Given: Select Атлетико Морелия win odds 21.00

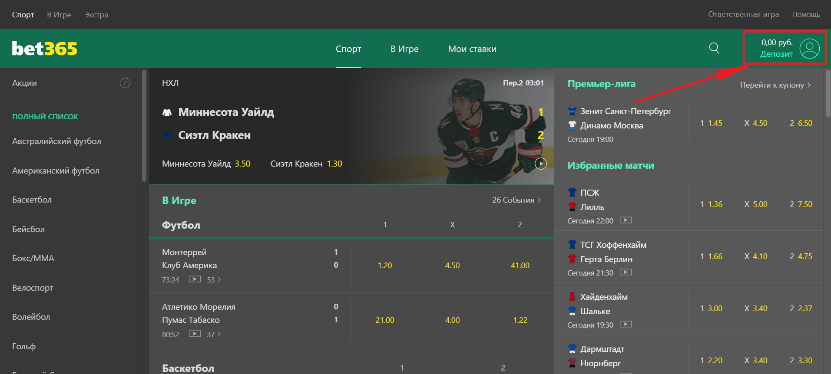Looking at the screenshot, I should click(385, 320).
